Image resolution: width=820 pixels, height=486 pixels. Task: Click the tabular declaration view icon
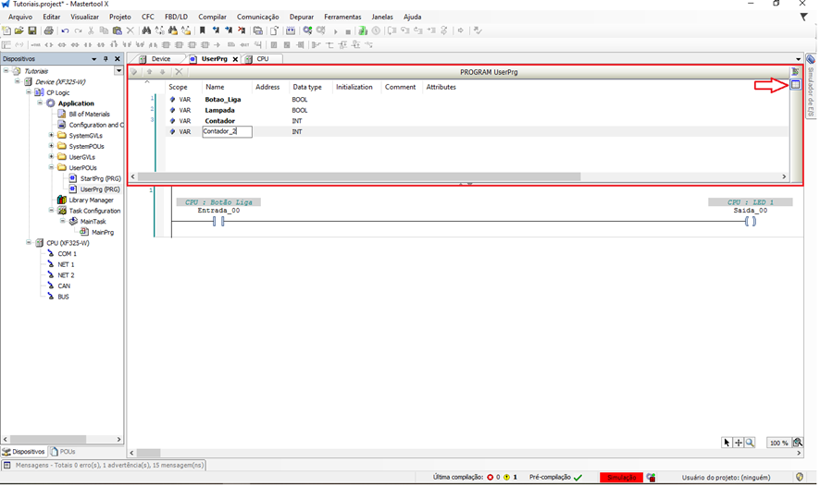pyautogui.click(x=795, y=85)
